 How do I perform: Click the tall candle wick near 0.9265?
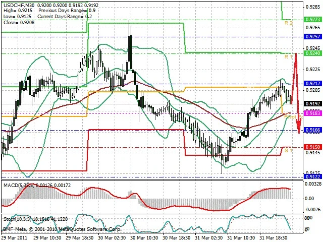tap(129, 28)
